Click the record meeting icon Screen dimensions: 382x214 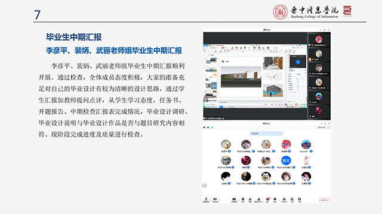(x=275, y=200)
